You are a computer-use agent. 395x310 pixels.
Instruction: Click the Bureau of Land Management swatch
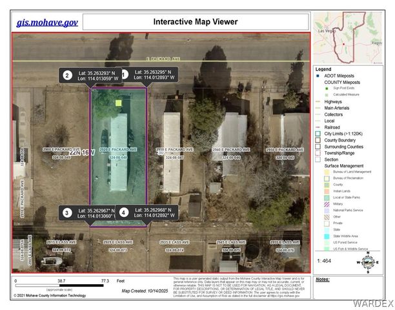pyautogui.click(x=327, y=172)
